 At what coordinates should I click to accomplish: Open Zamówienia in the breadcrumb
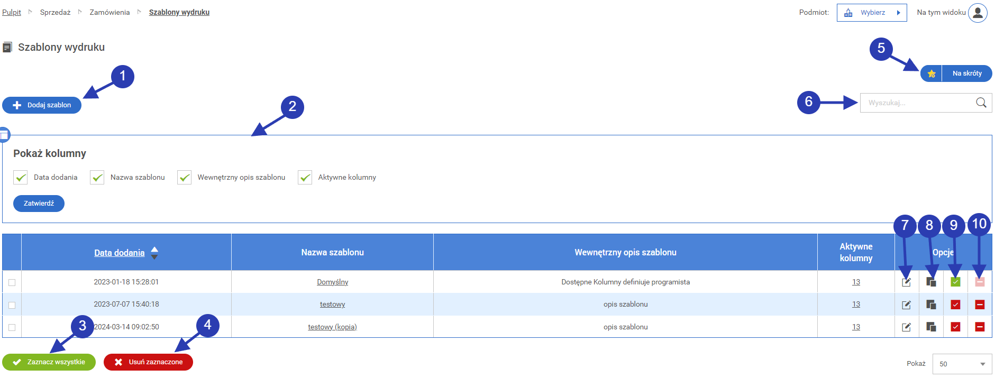[x=109, y=12]
